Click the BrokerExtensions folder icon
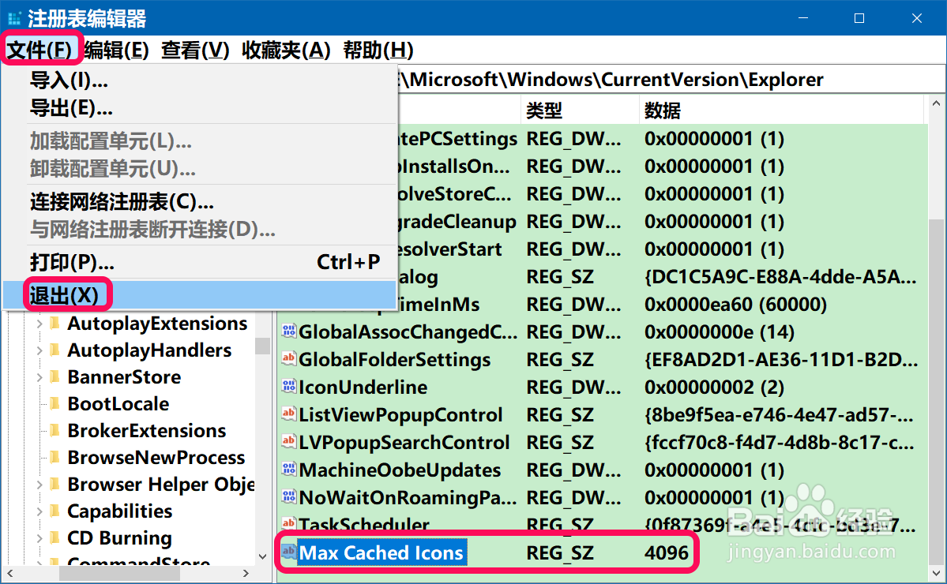 coord(54,430)
